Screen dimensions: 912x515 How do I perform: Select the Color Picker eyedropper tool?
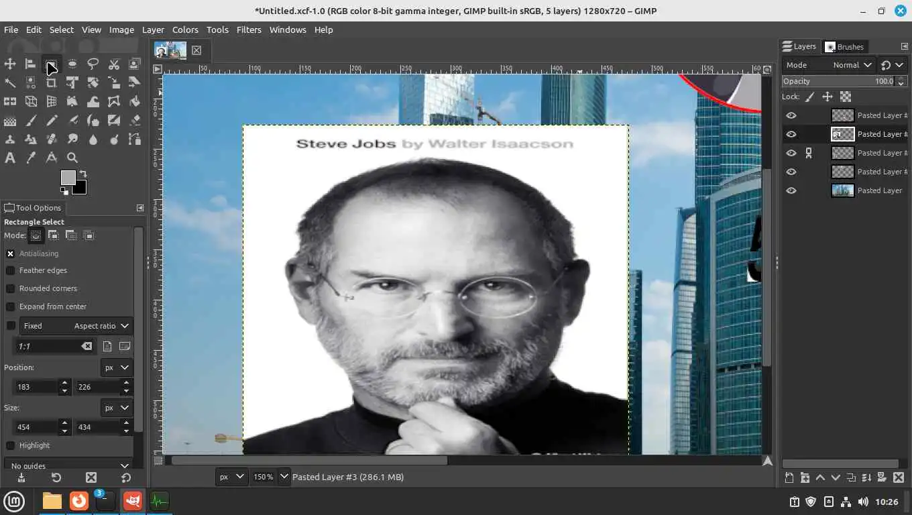tap(31, 158)
